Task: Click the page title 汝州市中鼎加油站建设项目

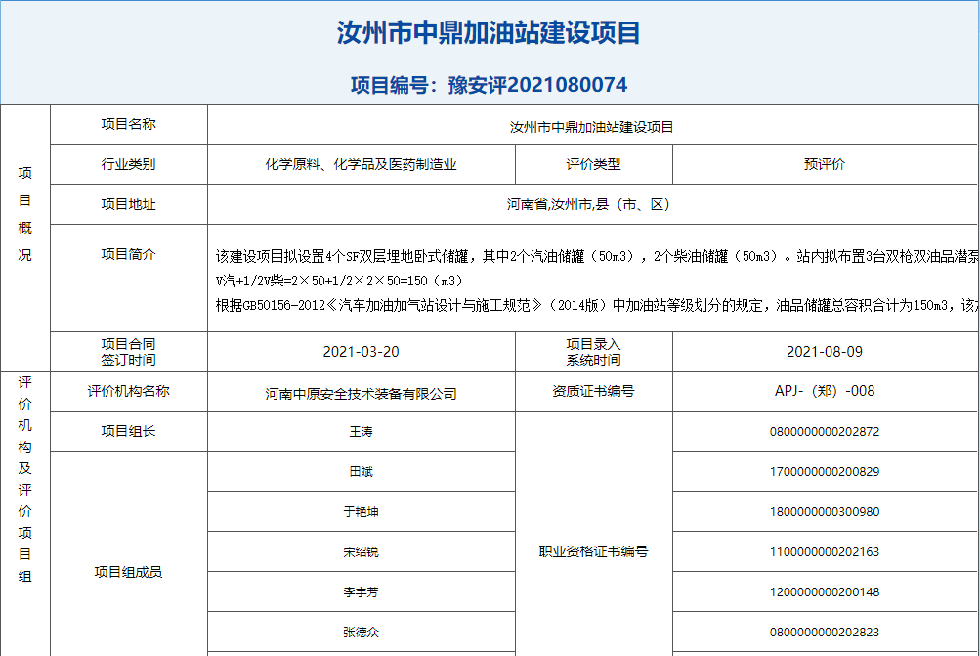Action: pyautogui.click(x=489, y=33)
